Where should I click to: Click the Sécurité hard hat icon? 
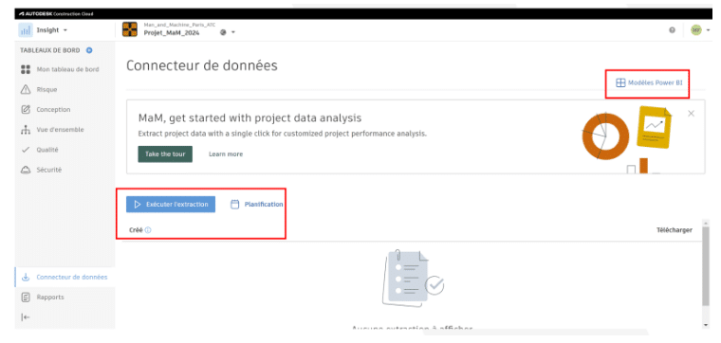[26, 170]
